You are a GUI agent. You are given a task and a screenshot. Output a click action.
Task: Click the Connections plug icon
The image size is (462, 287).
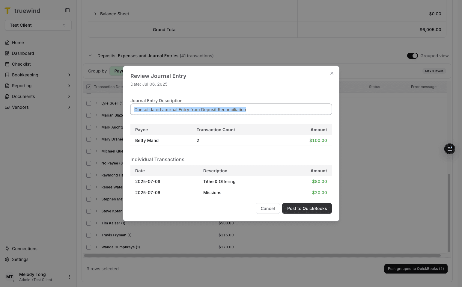[7, 248]
